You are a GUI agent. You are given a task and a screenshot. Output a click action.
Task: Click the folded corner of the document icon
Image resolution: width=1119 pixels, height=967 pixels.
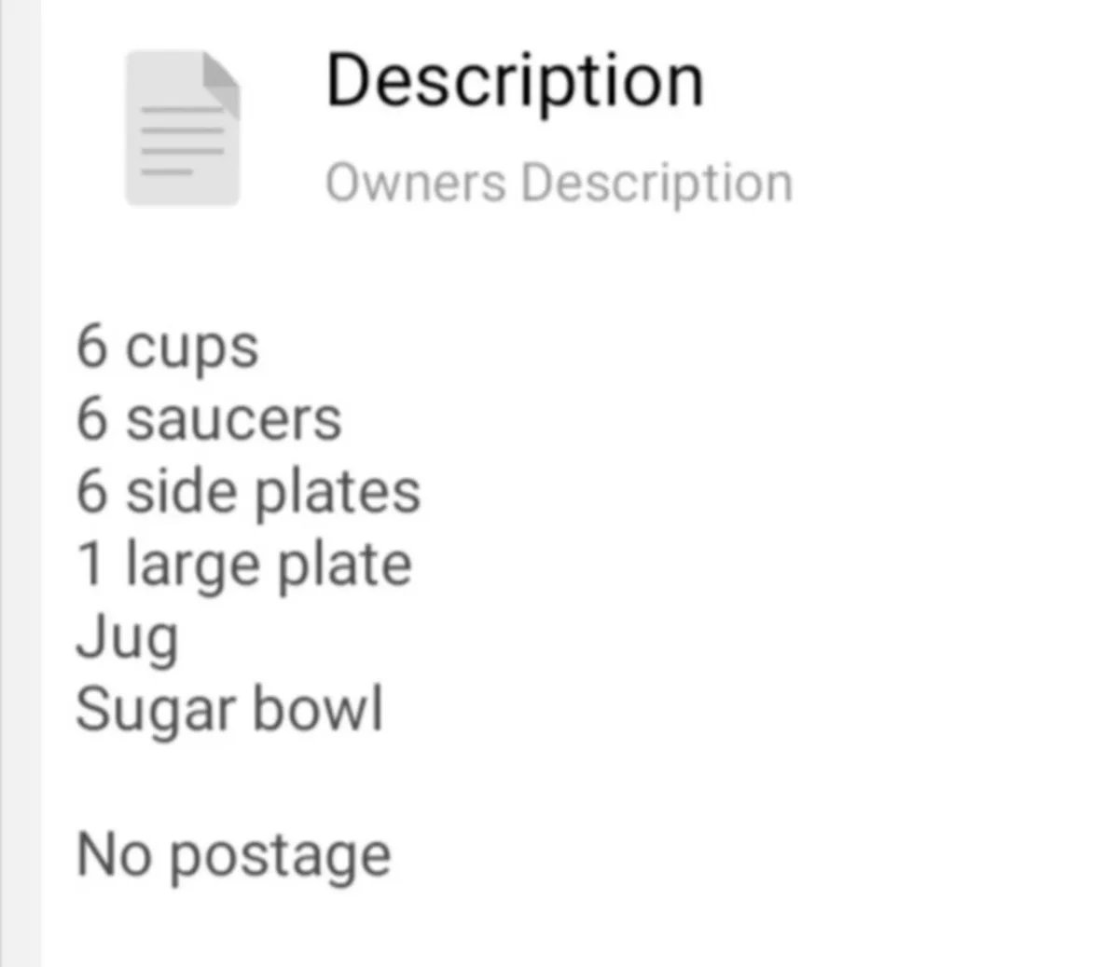pyautogui.click(x=222, y=75)
